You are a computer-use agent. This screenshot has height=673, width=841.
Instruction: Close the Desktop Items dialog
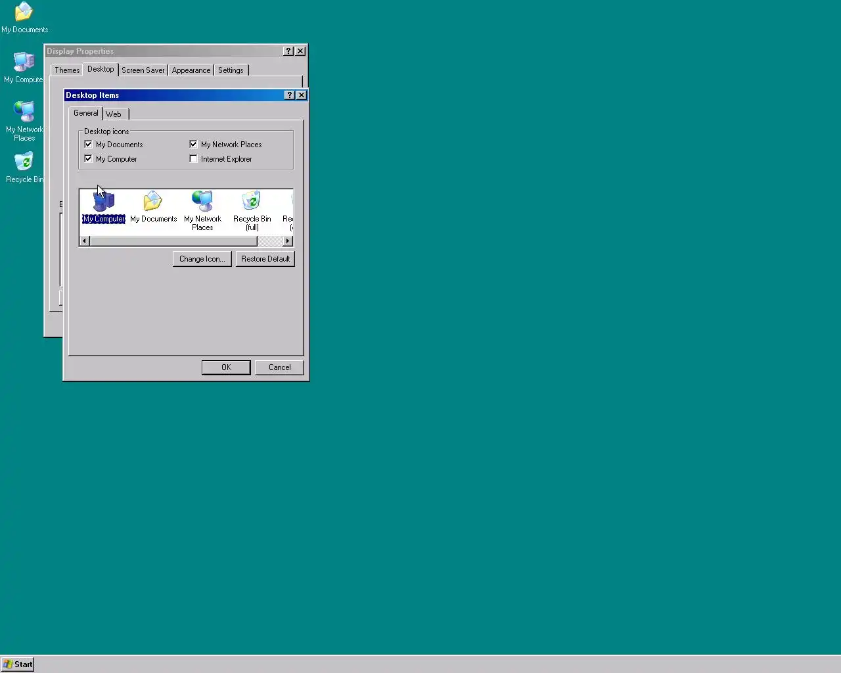[302, 95]
